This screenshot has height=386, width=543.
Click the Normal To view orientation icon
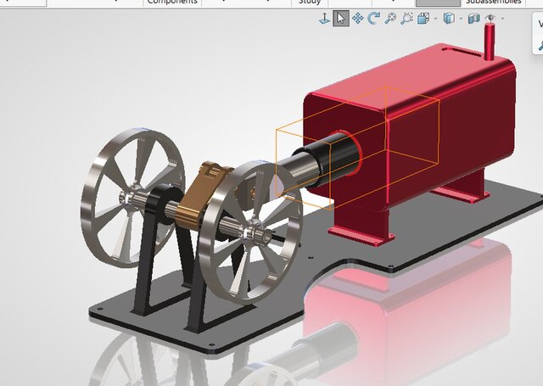click(324, 19)
